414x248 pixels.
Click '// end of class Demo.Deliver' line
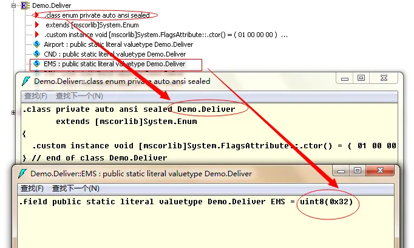click(x=100, y=158)
